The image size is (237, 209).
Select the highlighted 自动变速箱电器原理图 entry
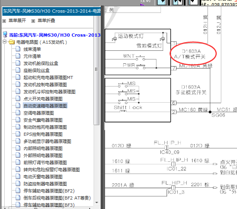tap(45, 106)
